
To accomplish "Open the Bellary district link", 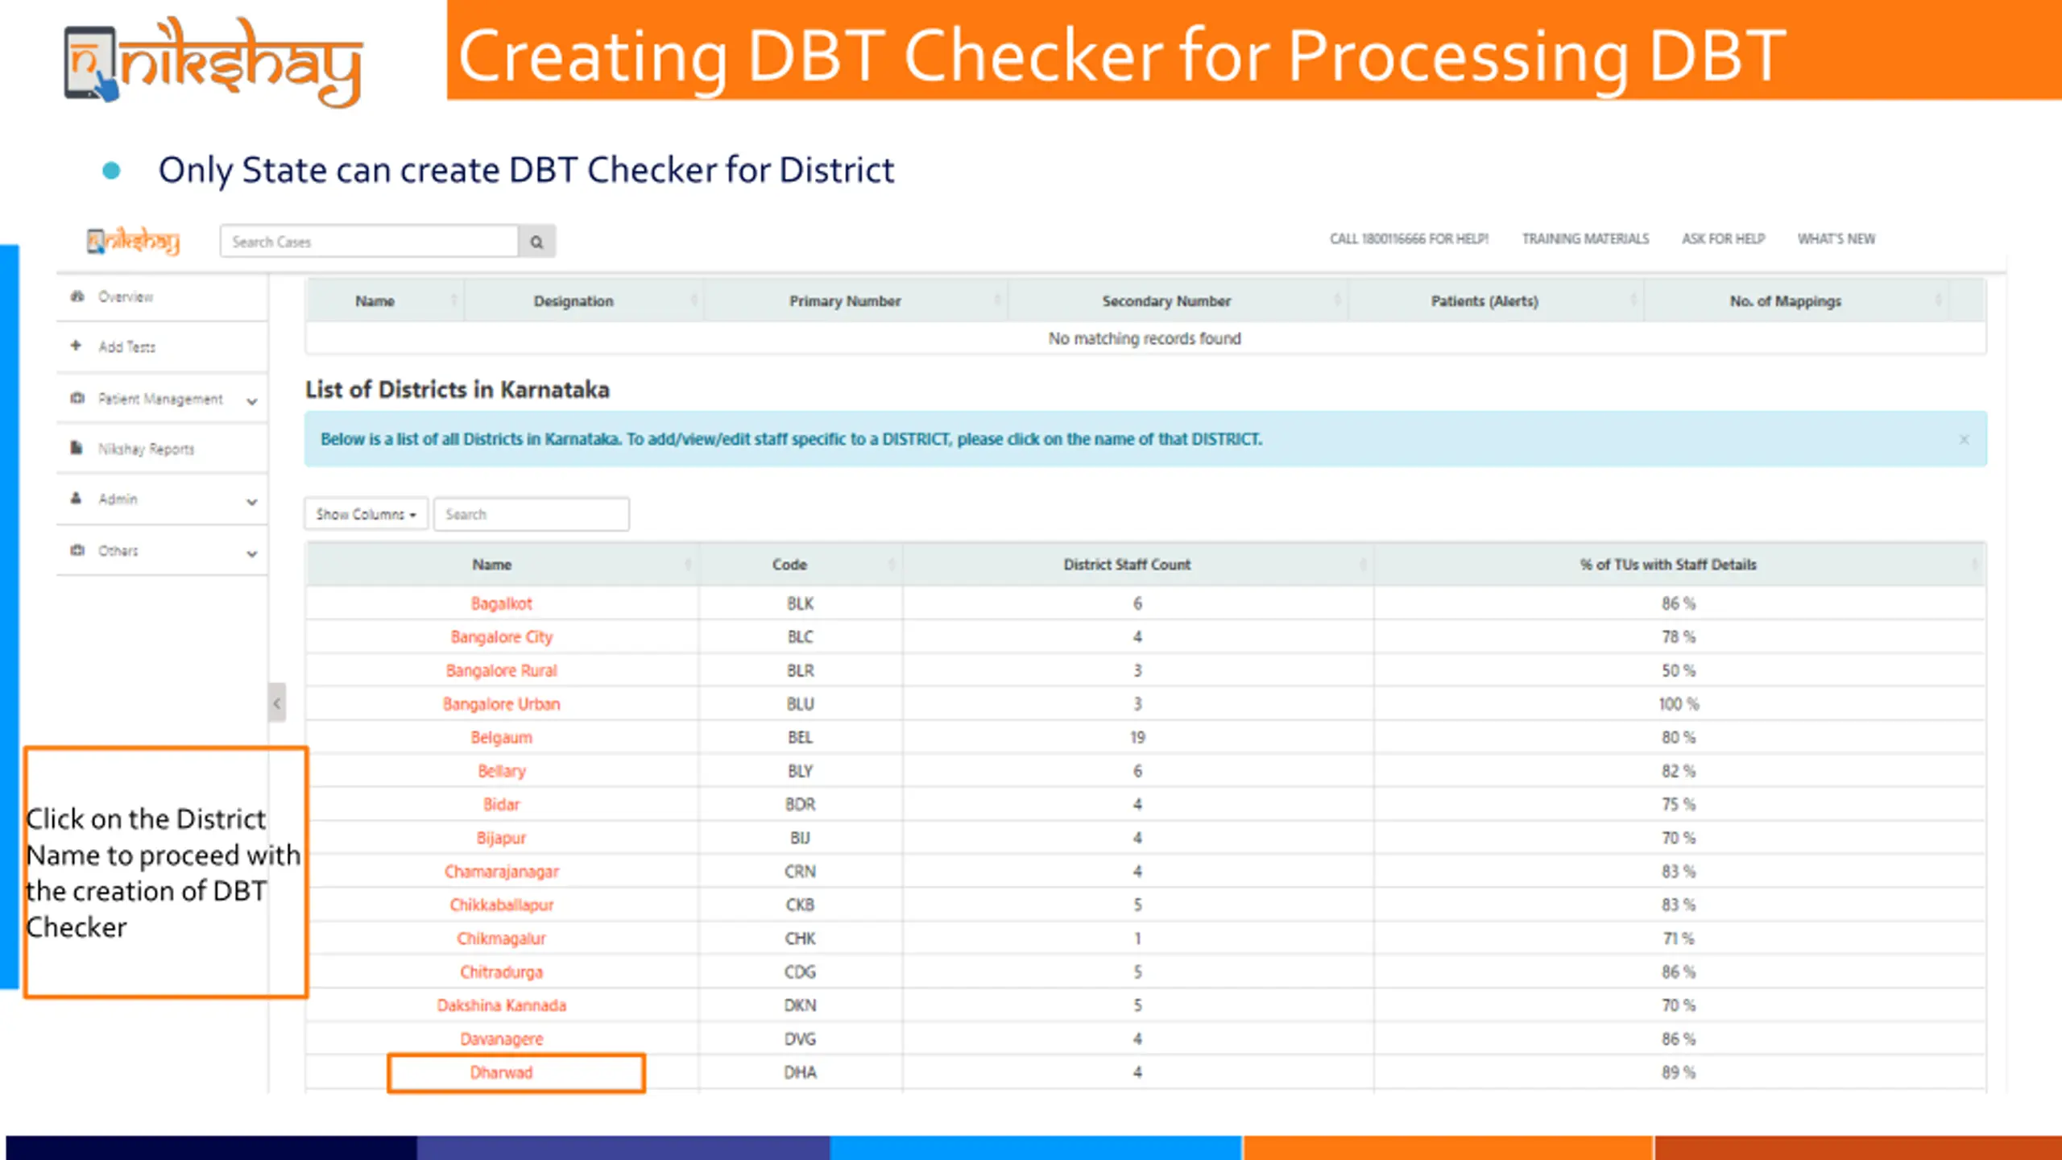I will tap(501, 771).
